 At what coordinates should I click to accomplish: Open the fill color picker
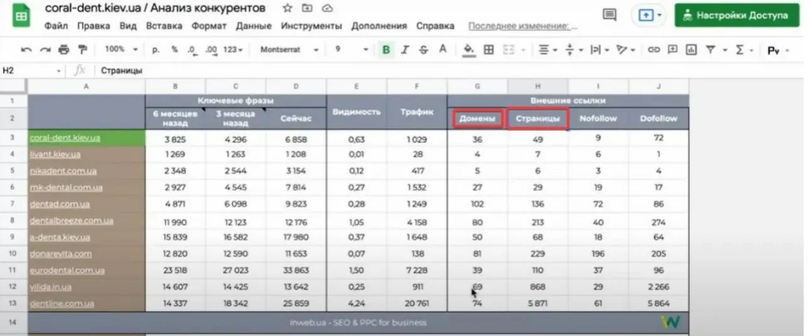[x=468, y=50]
